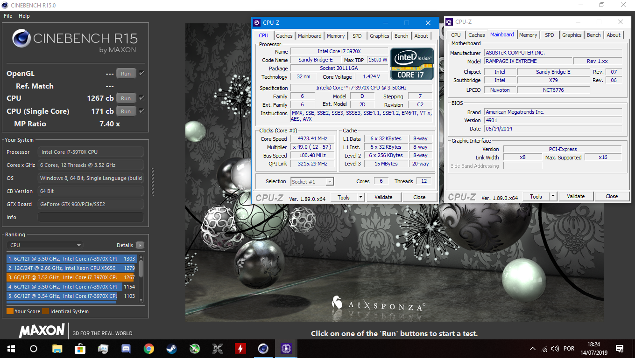Switch to Graphics tab in the front CPU-Z window
635x358 pixels.
tap(380, 36)
